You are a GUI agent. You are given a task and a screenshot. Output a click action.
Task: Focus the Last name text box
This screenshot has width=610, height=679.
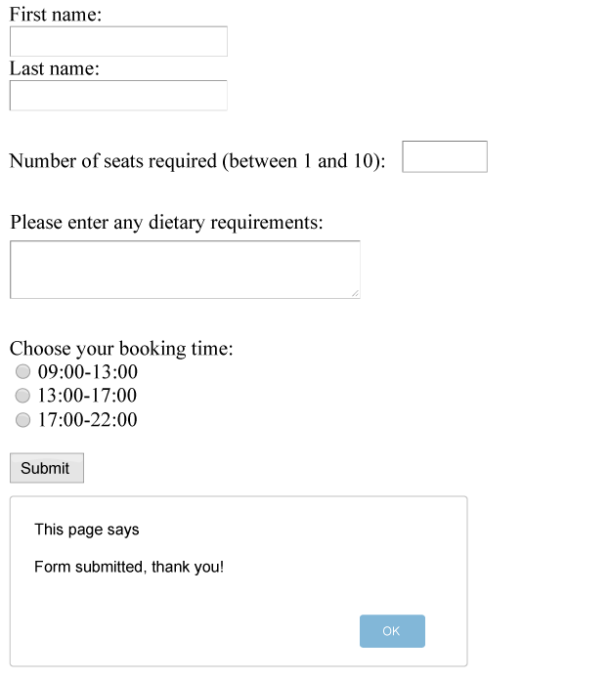(118, 95)
